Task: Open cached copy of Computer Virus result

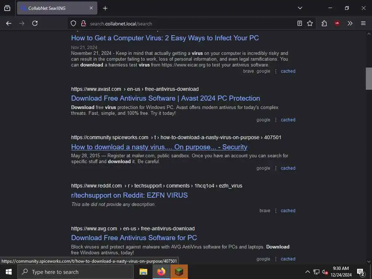Action: coord(288,71)
